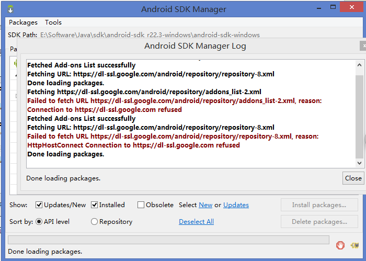Click the log scrollbar up arrow
This screenshot has height=261, width=366.
(359, 65)
